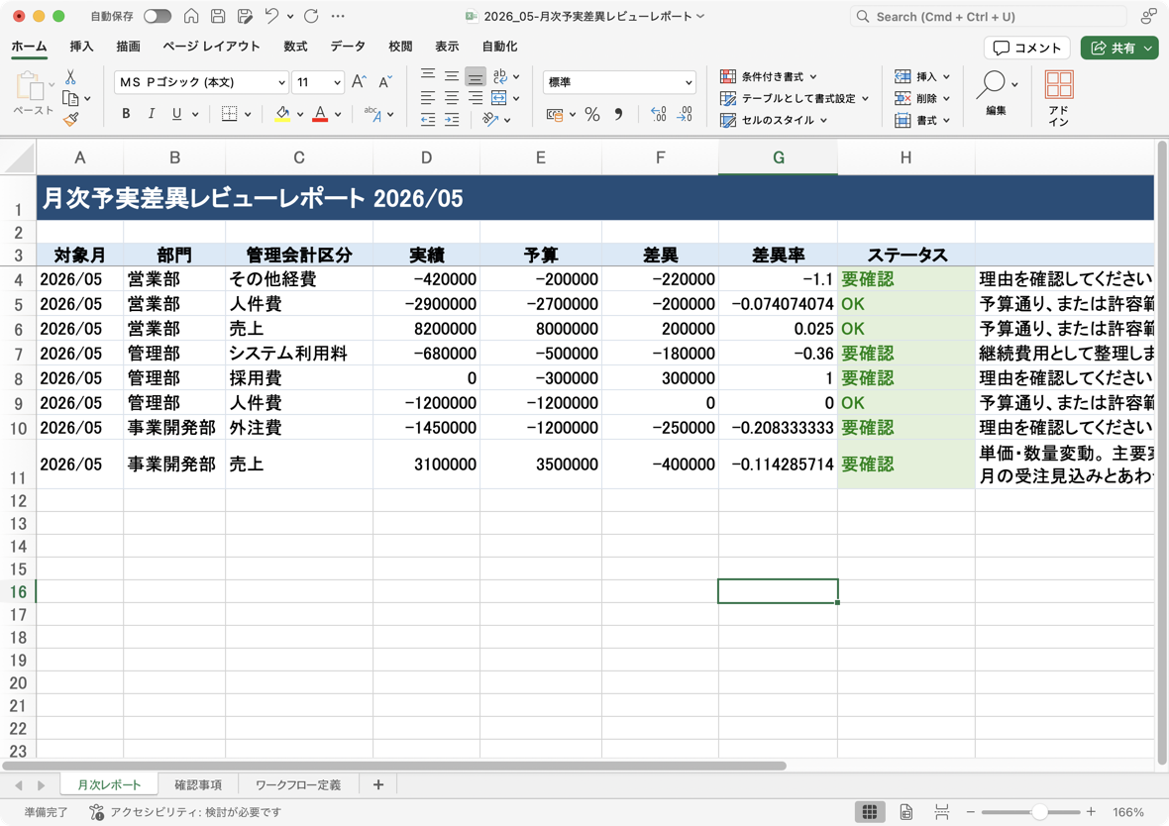Screen dimensions: 1169x826
Task: Move the zoom slider handle
Action: coord(1038,812)
